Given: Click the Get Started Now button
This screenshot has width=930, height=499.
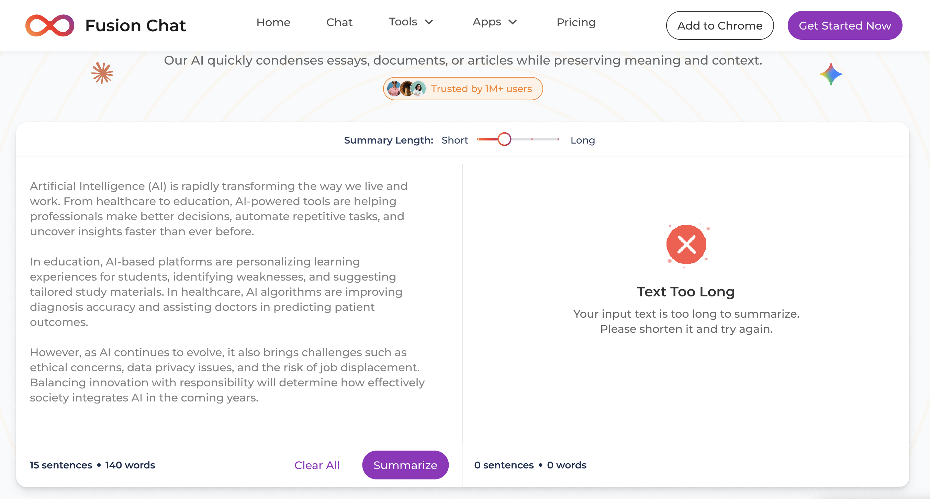Looking at the screenshot, I should pos(844,26).
